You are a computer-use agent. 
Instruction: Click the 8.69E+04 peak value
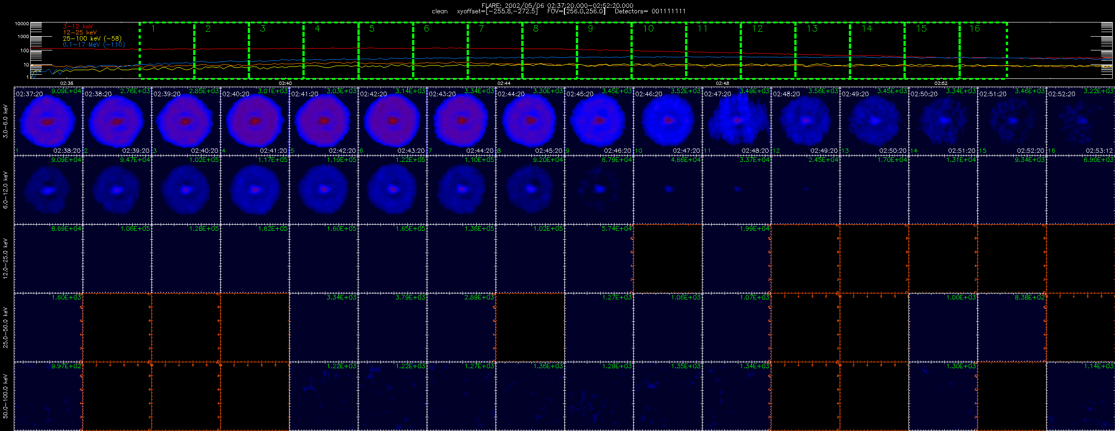tap(66, 228)
